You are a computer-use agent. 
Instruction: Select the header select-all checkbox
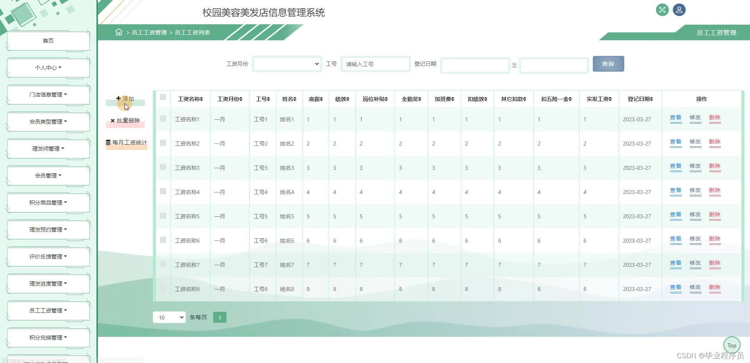click(163, 97)
